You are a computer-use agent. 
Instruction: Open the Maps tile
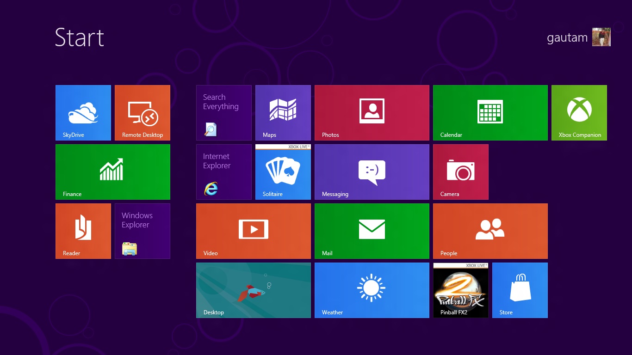[283, 113]
